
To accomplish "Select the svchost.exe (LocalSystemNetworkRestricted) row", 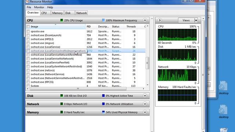I will [86, 66].
